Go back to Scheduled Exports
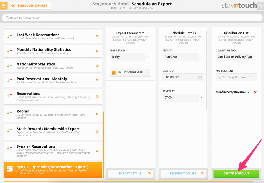 [30, 5]
